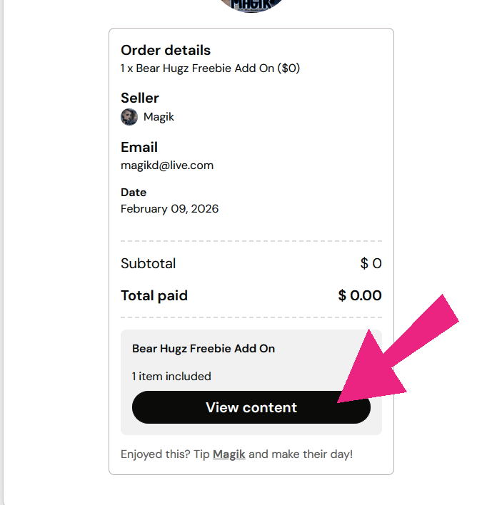Click the Subtotal label

click(x=148, y=263)
